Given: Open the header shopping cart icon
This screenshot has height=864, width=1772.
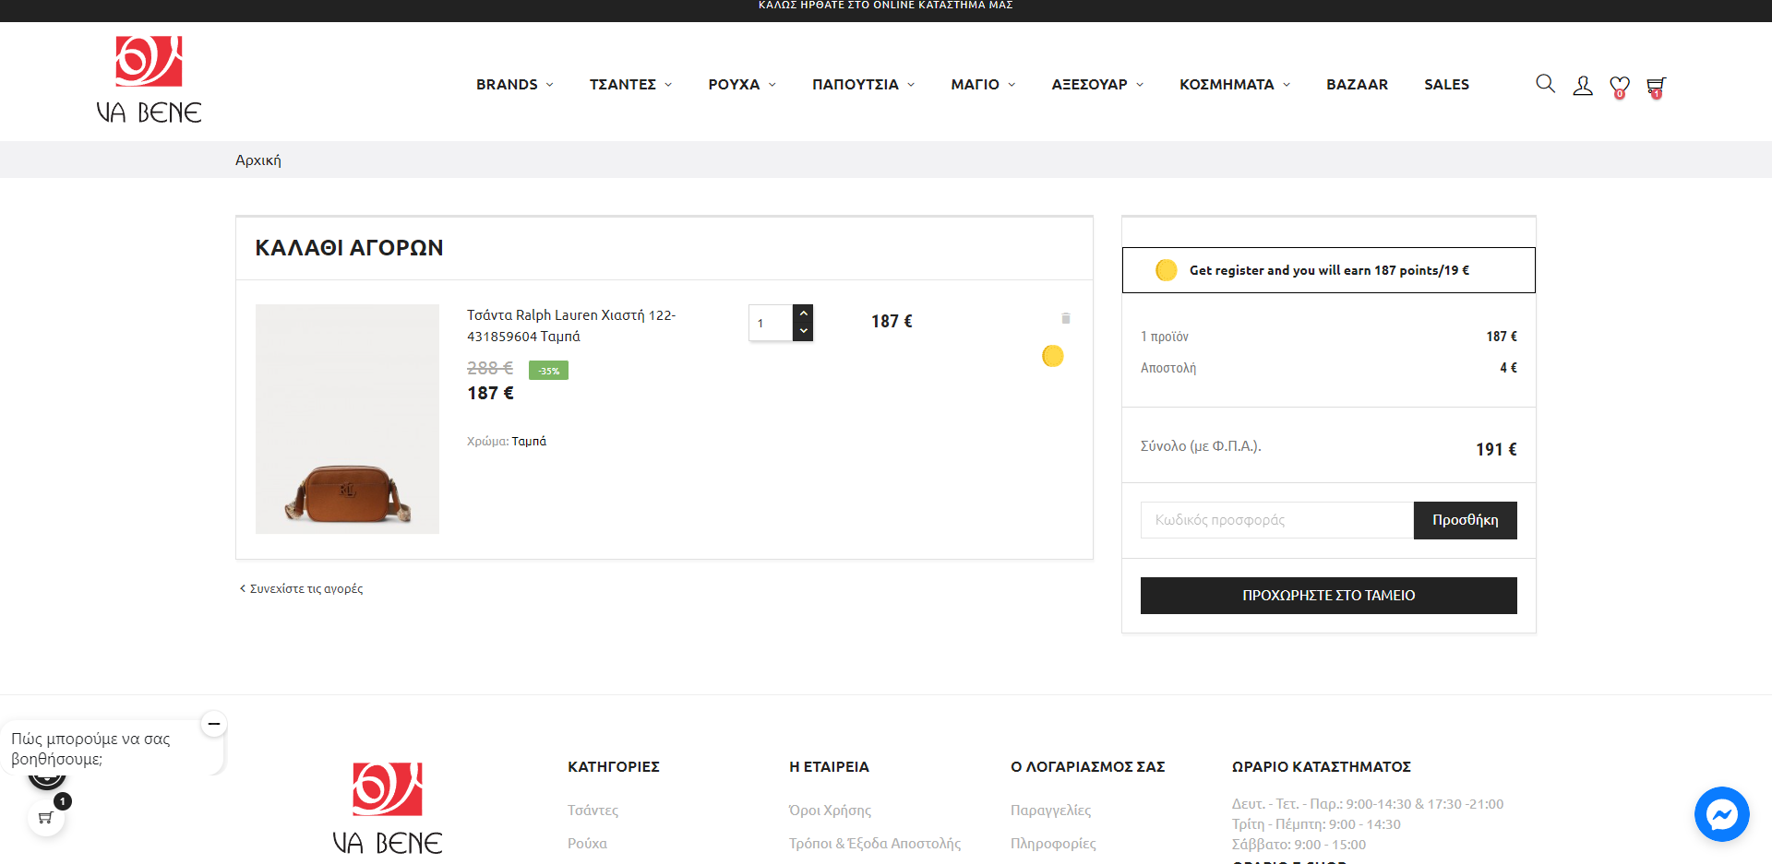Looking at the screenshot, I should (1657, 87).
